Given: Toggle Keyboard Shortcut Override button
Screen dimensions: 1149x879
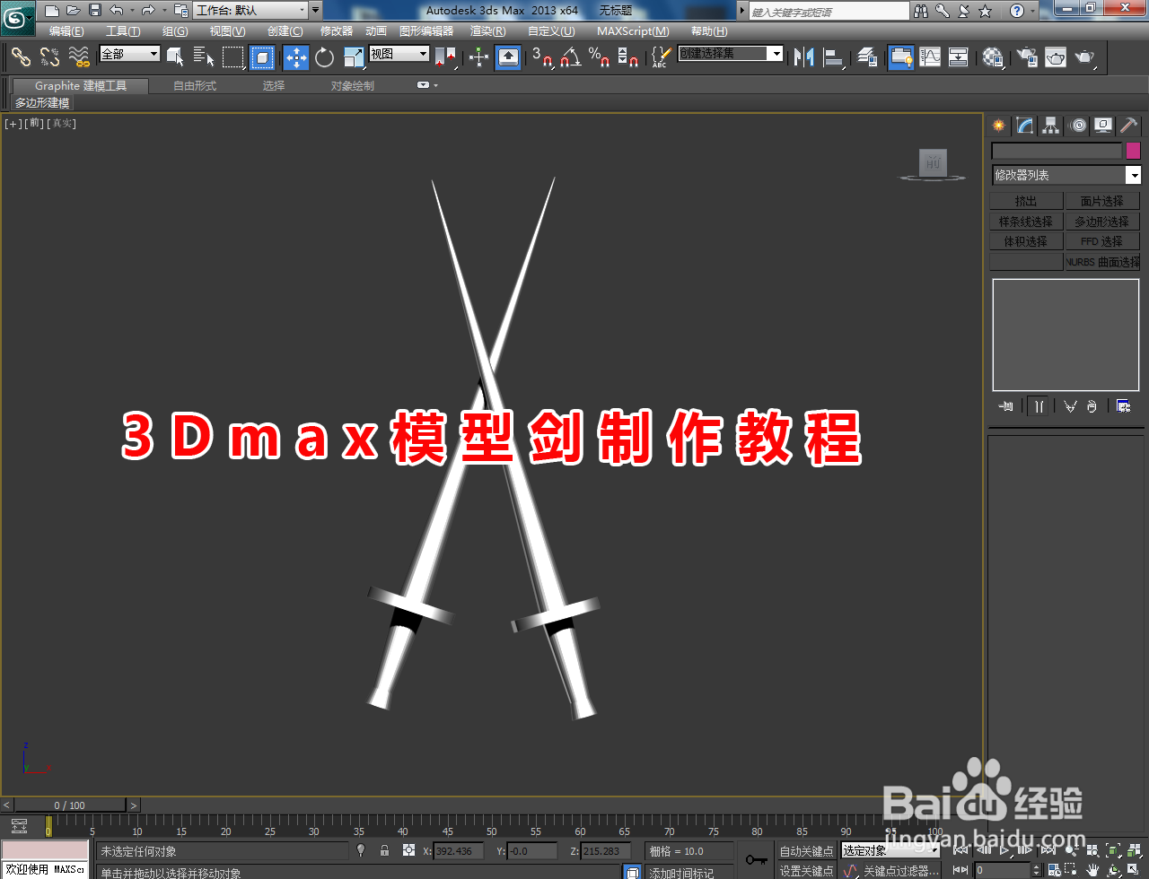Looking at the screenshot, I should click(x=508, y=57).
